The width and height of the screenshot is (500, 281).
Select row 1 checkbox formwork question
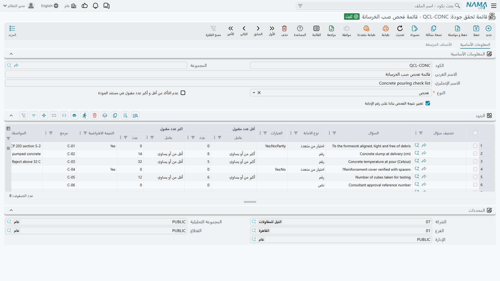tap(475, 146)
